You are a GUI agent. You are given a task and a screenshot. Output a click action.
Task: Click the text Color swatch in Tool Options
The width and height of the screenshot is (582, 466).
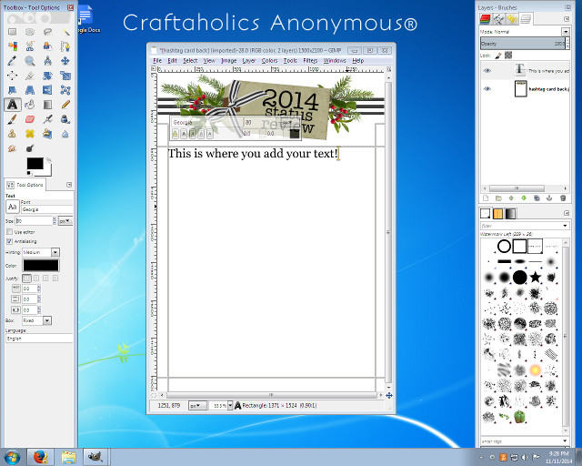coord(41,266)
